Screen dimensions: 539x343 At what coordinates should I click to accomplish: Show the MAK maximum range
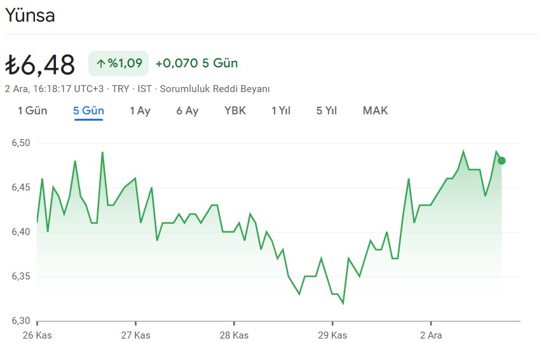click(x=376, y=111)
